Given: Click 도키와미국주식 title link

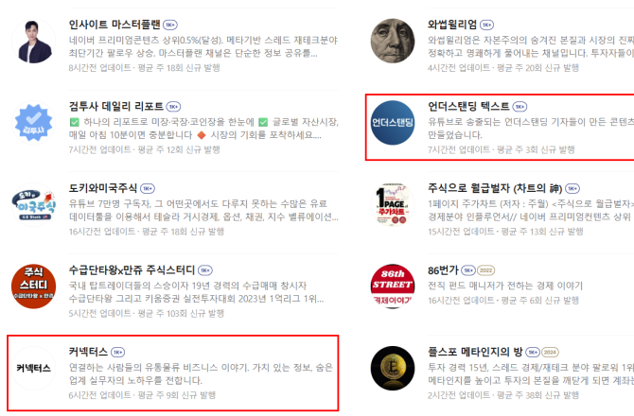Looking at the screenshot, I should click(103, 188).
